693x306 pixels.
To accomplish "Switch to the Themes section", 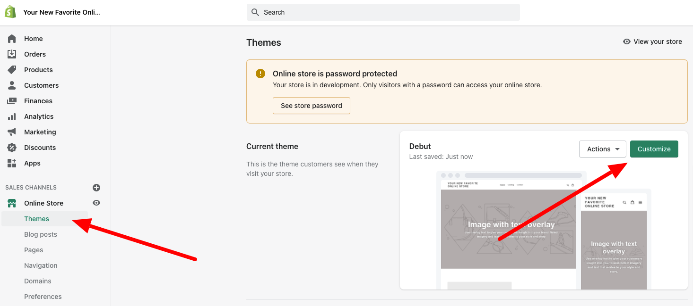I will [x=36, y=218].
